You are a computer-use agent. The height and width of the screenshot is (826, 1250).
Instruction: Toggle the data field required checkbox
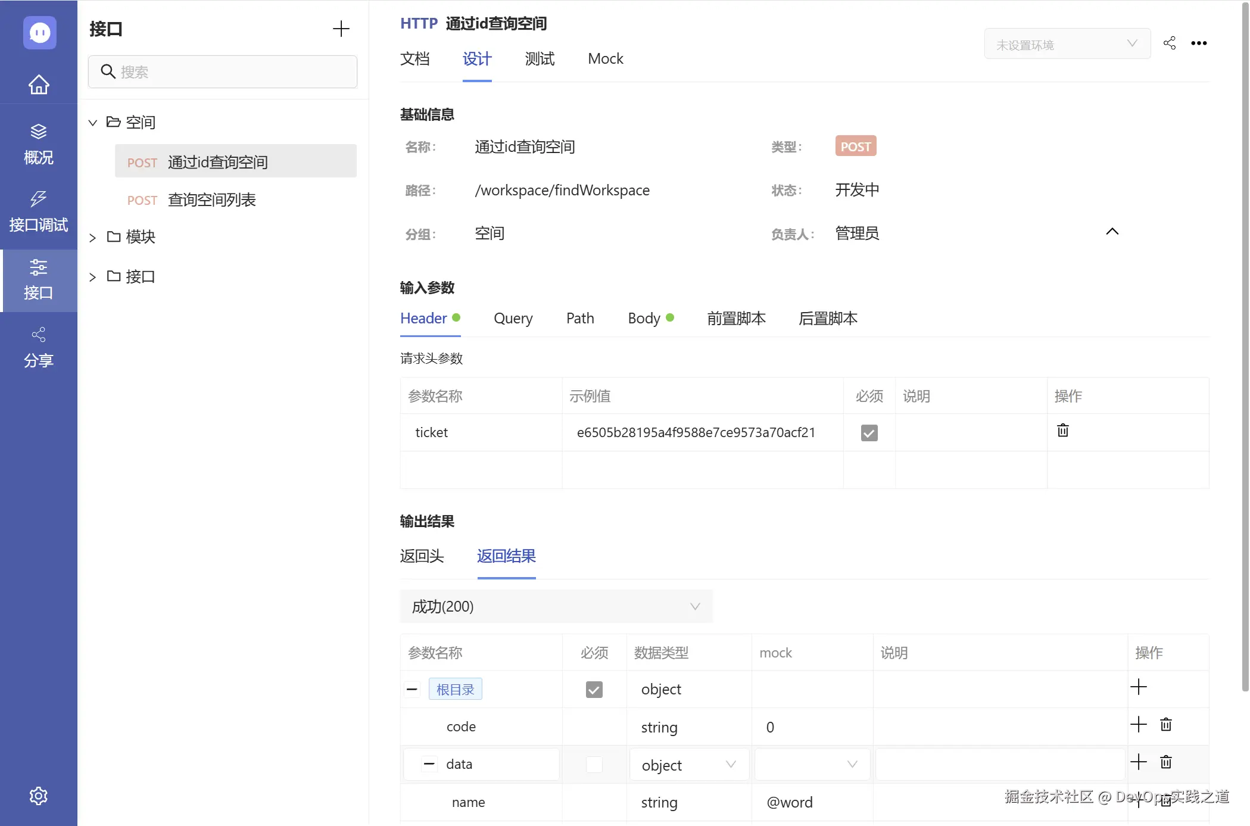594,765
